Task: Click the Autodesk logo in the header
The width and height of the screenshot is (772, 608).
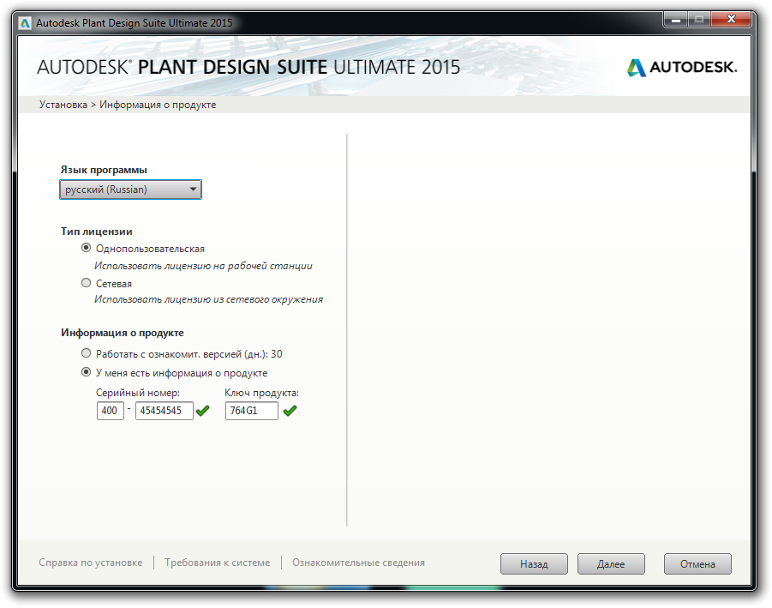Action: coord(682,68)
